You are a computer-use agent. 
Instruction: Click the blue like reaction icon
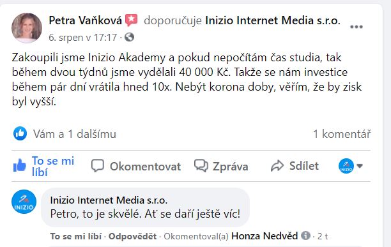(20, 133)
